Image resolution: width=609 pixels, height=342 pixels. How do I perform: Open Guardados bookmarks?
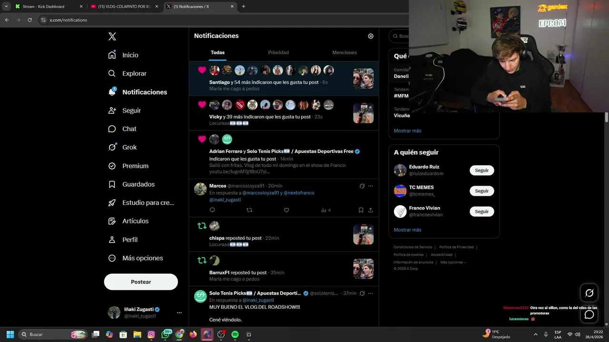[x=131, y=184]
